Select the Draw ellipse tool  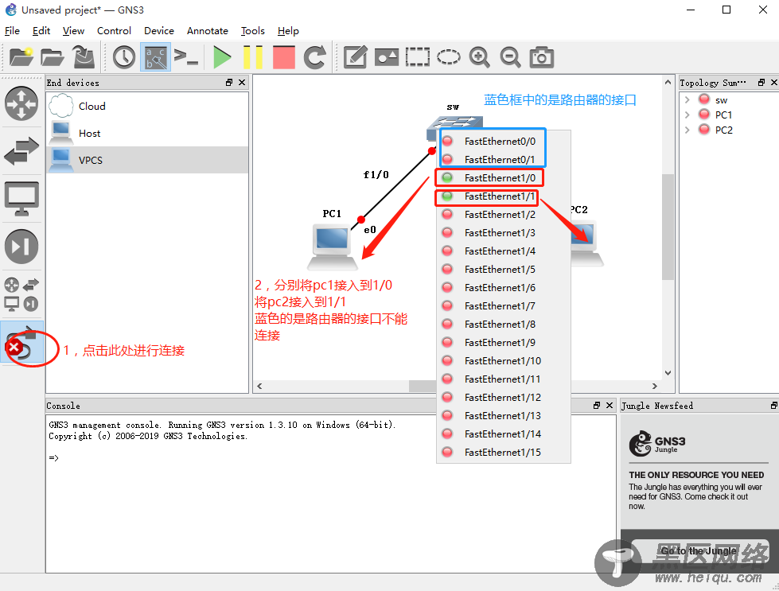point(449,57)
